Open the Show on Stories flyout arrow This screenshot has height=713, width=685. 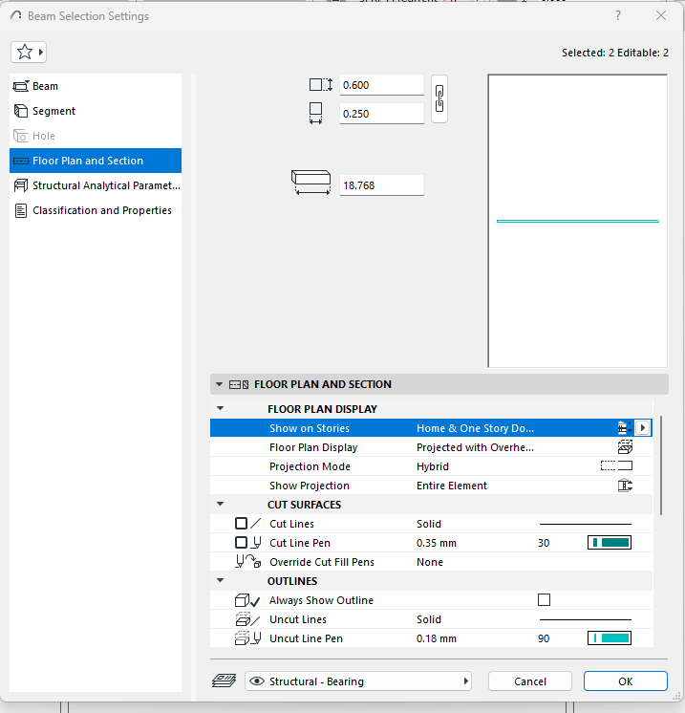pos(642,428)
